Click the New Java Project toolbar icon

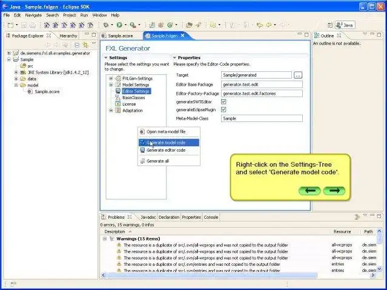point(152,25)
